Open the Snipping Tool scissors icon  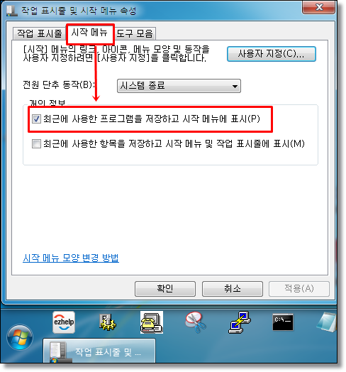(x=195, y=322)
